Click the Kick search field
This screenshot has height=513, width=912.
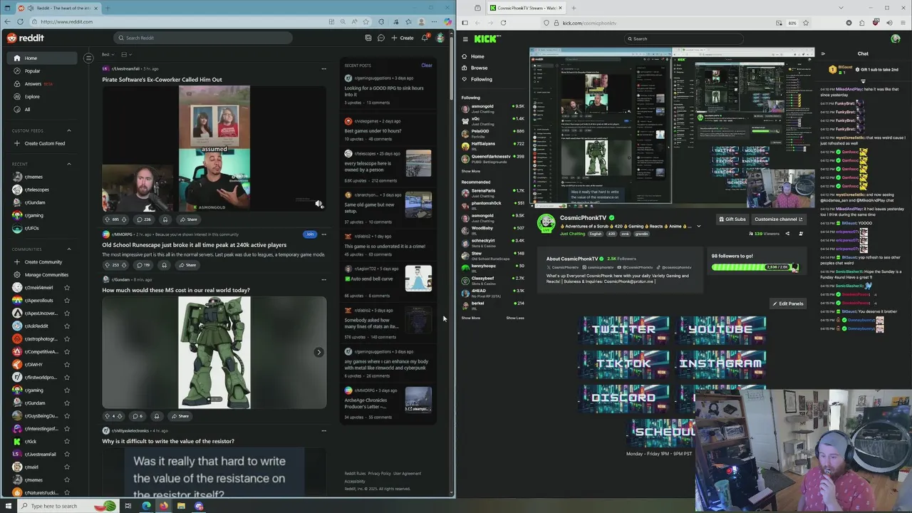coord(683,38)
